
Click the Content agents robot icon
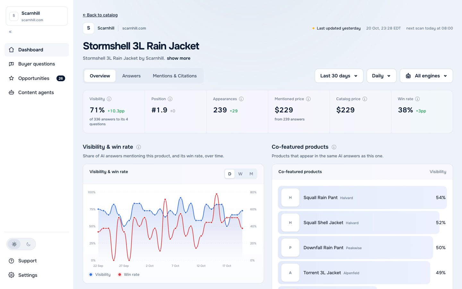[x=12, y=92]
